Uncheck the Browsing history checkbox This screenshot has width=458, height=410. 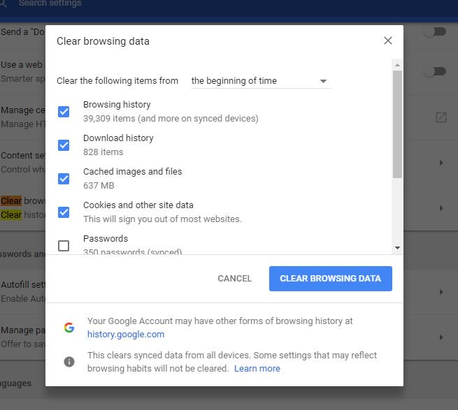[64, 112]
